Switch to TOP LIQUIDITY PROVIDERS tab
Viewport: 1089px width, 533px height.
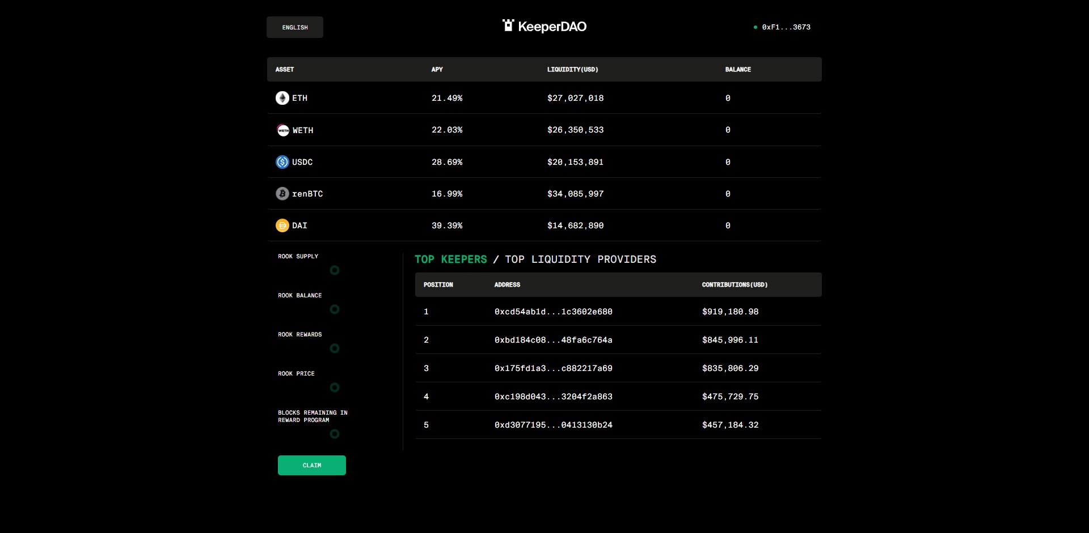click(580, 259)
